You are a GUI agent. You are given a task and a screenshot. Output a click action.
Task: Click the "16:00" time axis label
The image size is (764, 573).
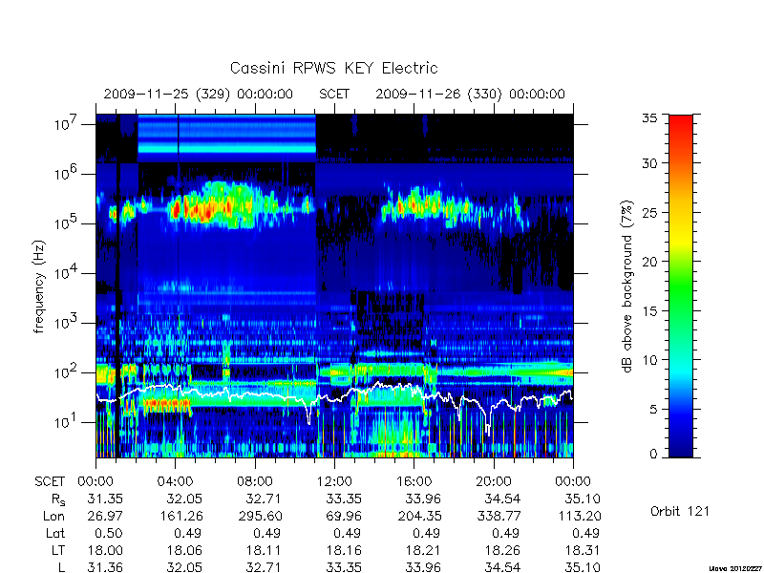(414, 482)
